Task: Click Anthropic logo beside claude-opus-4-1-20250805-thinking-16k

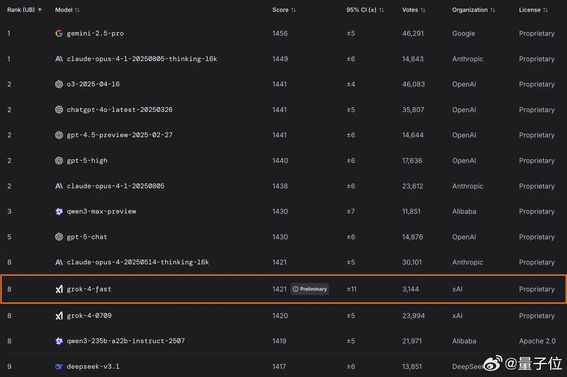Action: click(59, 59)
